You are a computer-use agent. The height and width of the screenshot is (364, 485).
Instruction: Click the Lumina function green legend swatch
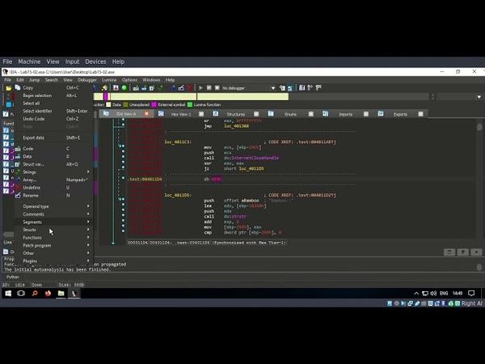pos(190,104)
